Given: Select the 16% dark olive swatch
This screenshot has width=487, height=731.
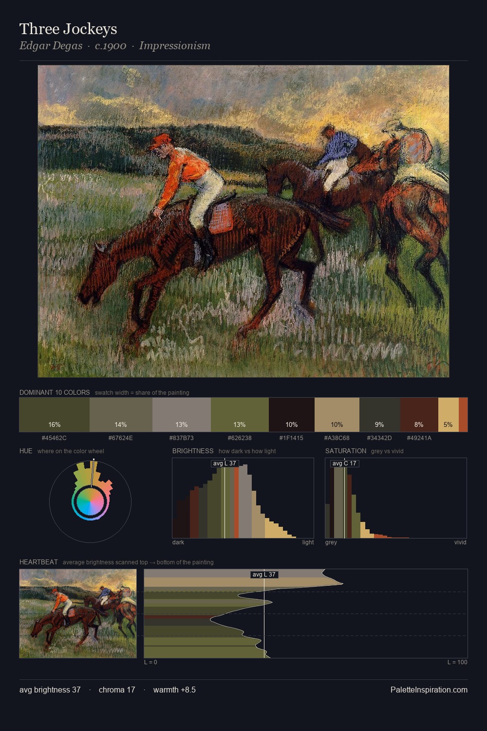Looking at the screenshot, I should click(x=55, y=415).
